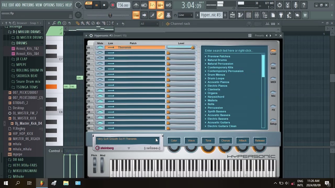Open the Plugin picker plug icon
Image resolution: width=335 pixels, height=188 pixels.
281,15
